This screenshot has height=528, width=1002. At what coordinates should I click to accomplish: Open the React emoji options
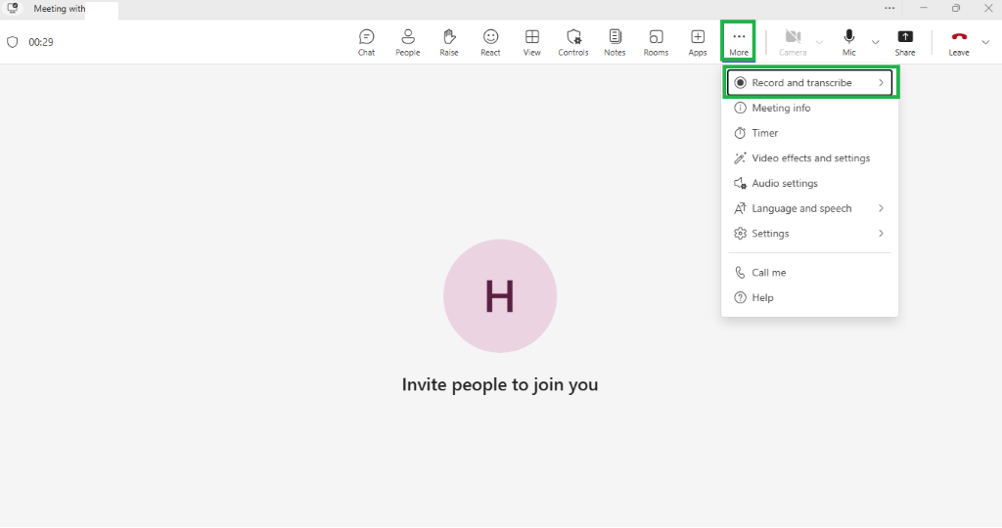pyautogui.click(x=490, y=43)
